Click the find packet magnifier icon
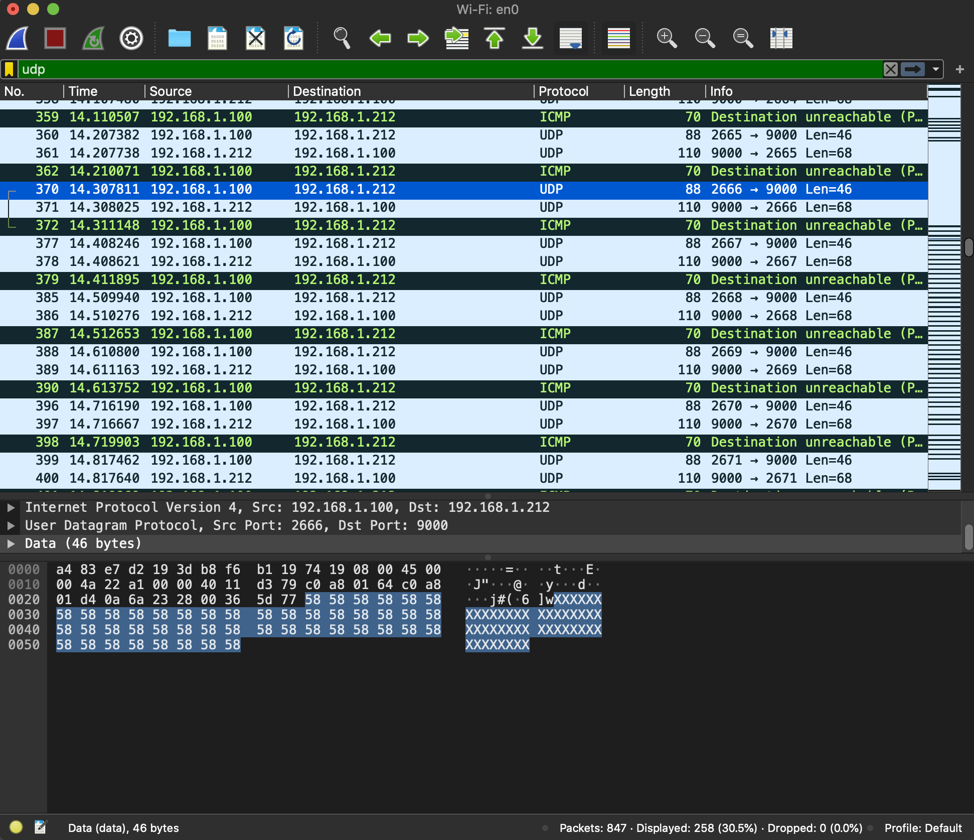This screenshot has width=974, height=840. [x=342, y=38]
